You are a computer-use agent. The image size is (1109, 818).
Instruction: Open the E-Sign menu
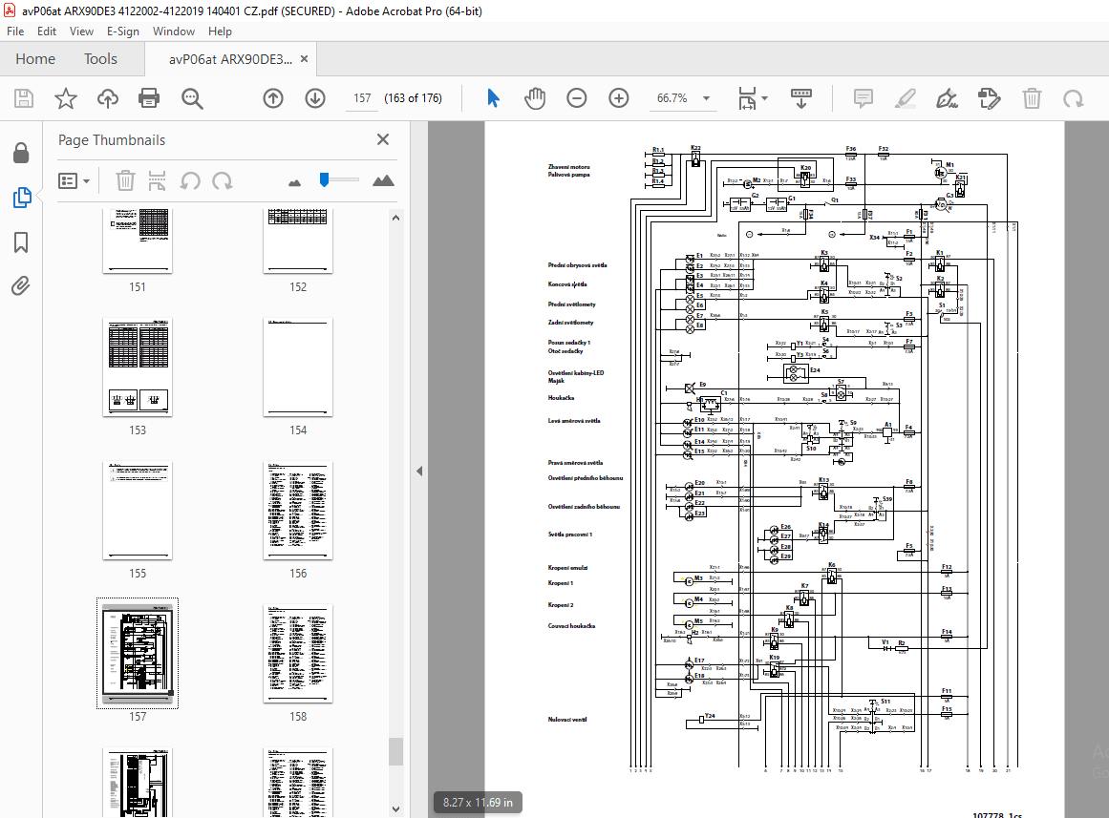click(x=123, y=31)
